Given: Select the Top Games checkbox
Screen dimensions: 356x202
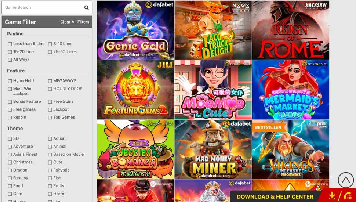Looking at the screenshot, I should 50,118.
